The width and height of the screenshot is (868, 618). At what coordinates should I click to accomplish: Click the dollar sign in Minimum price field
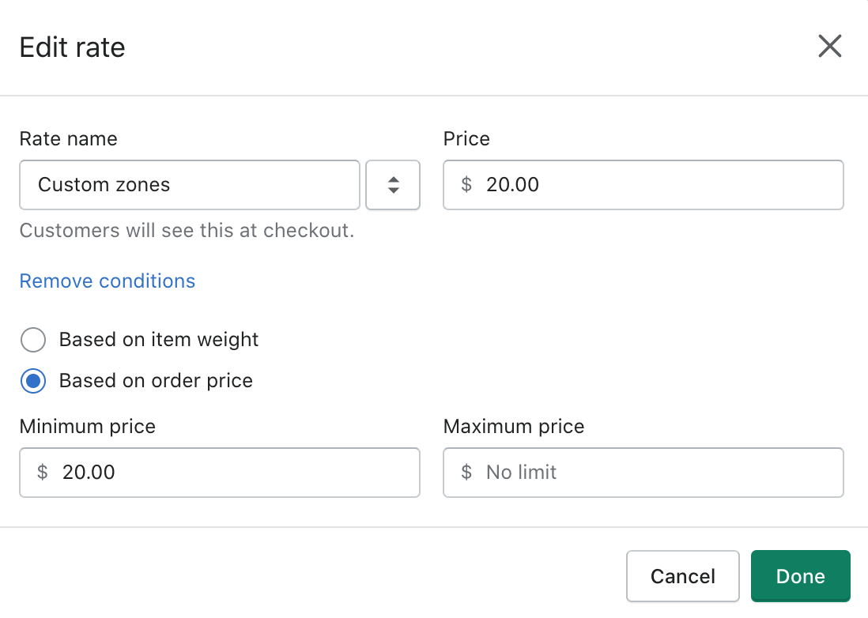(x=43, y=472)
